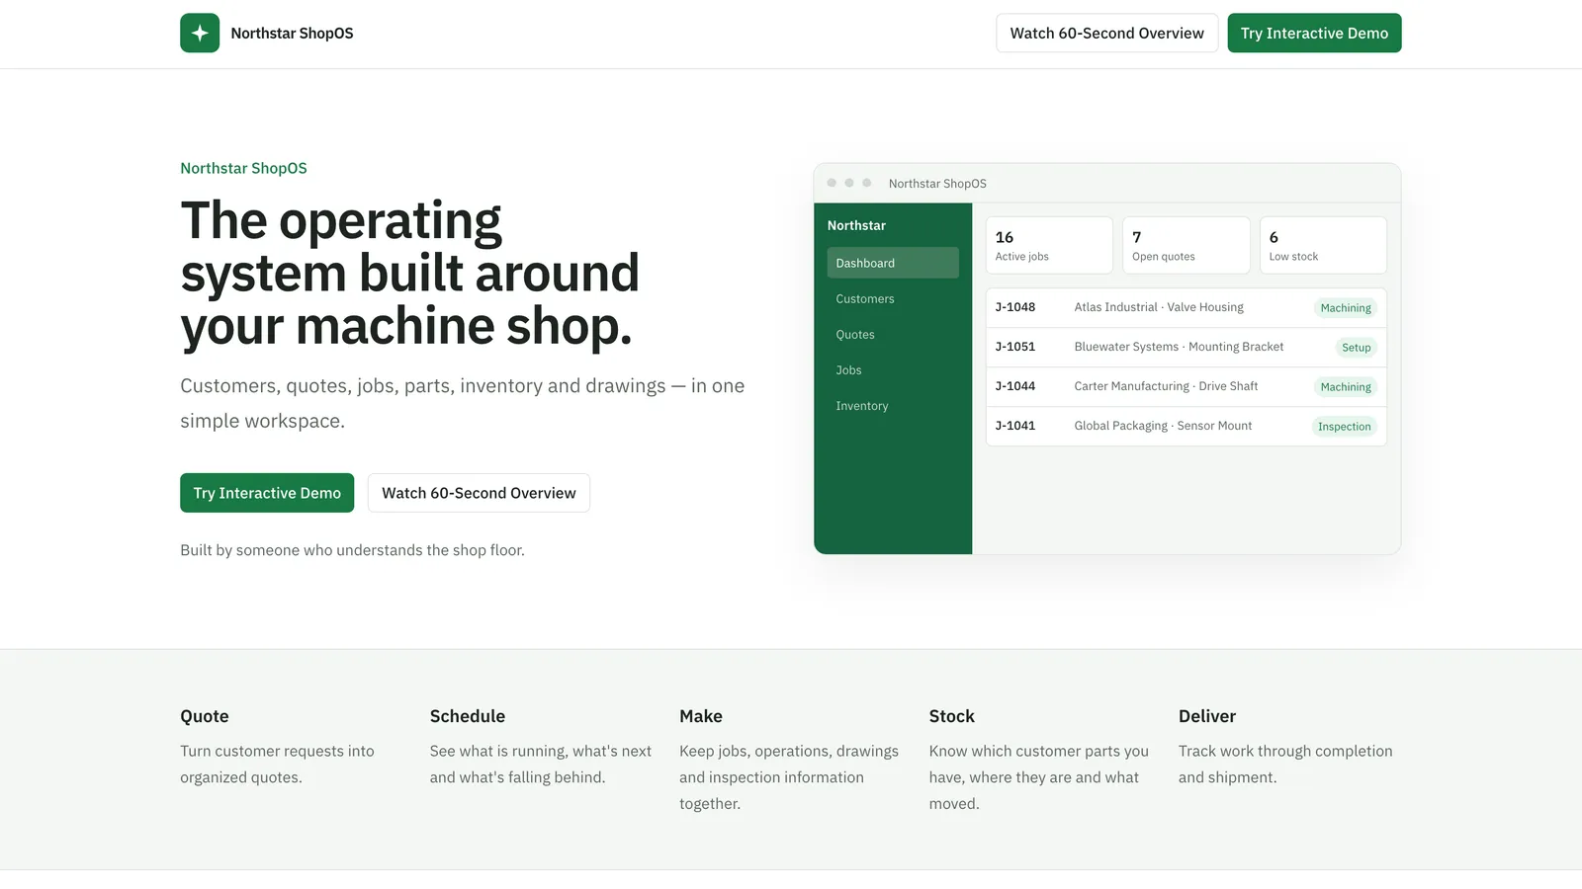Image resolution: width=1582 pixels, height=889 pixels.
Task: Click the Machining badge on J-1048
Action: pos(1345,308)
